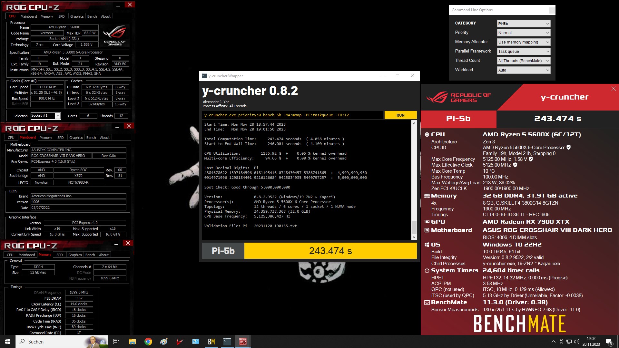Show hidden system tray icons
This screenshot has height=348, width=619.
[553, 342]
